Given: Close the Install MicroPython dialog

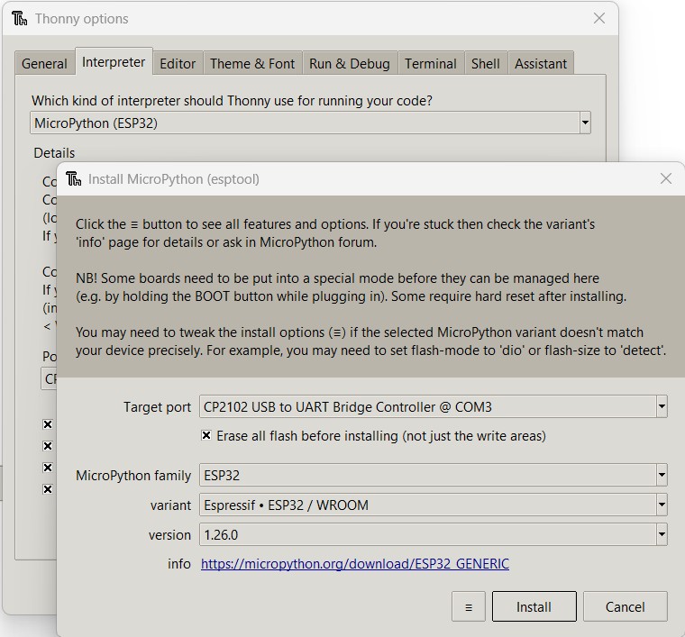Looking at the screenshot, I should coord(666,178).
